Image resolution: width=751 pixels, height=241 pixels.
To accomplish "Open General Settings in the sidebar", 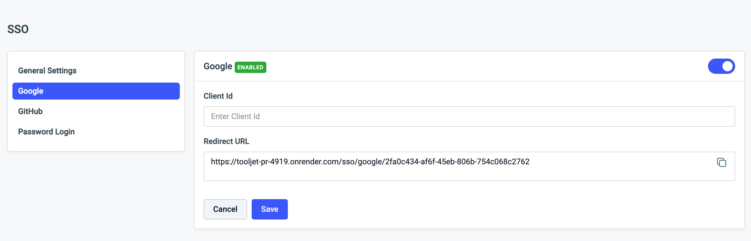I will coord(47,71).
